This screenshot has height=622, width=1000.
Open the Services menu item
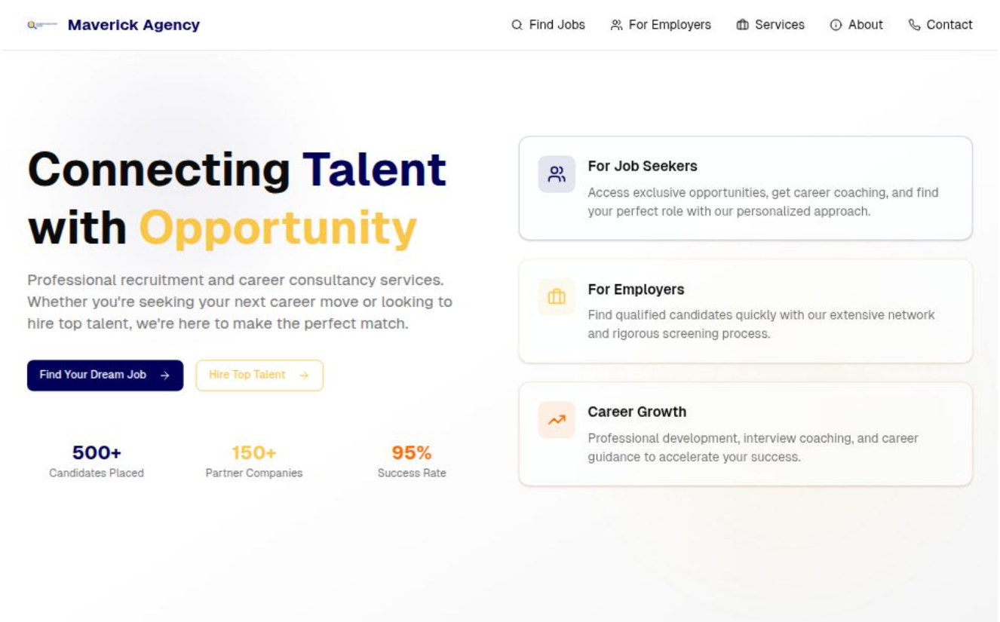(x=770, y=25)
